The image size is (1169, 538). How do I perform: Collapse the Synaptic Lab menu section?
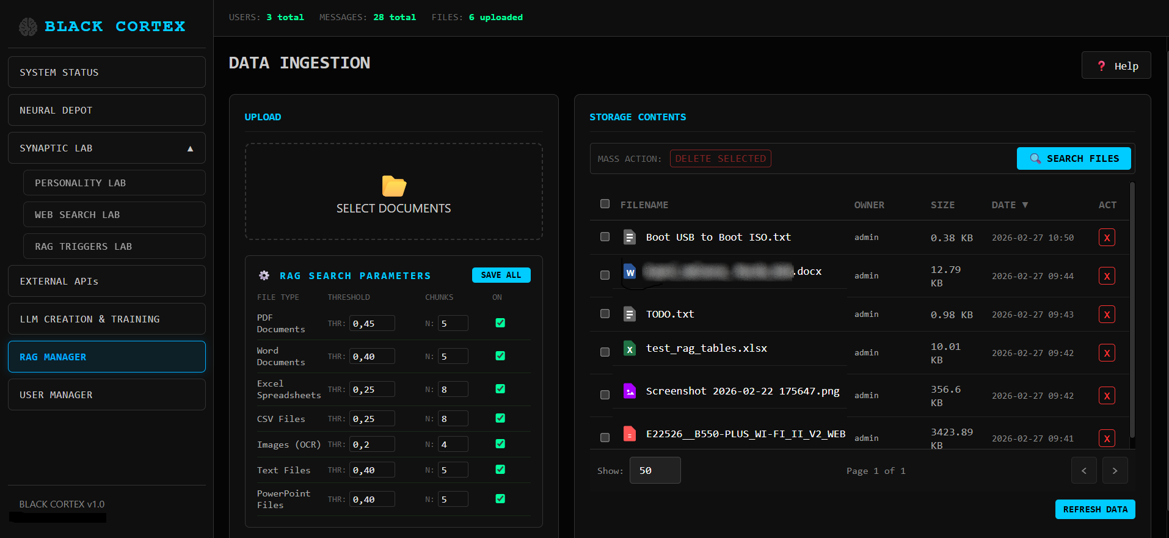[x=190, y=148]
